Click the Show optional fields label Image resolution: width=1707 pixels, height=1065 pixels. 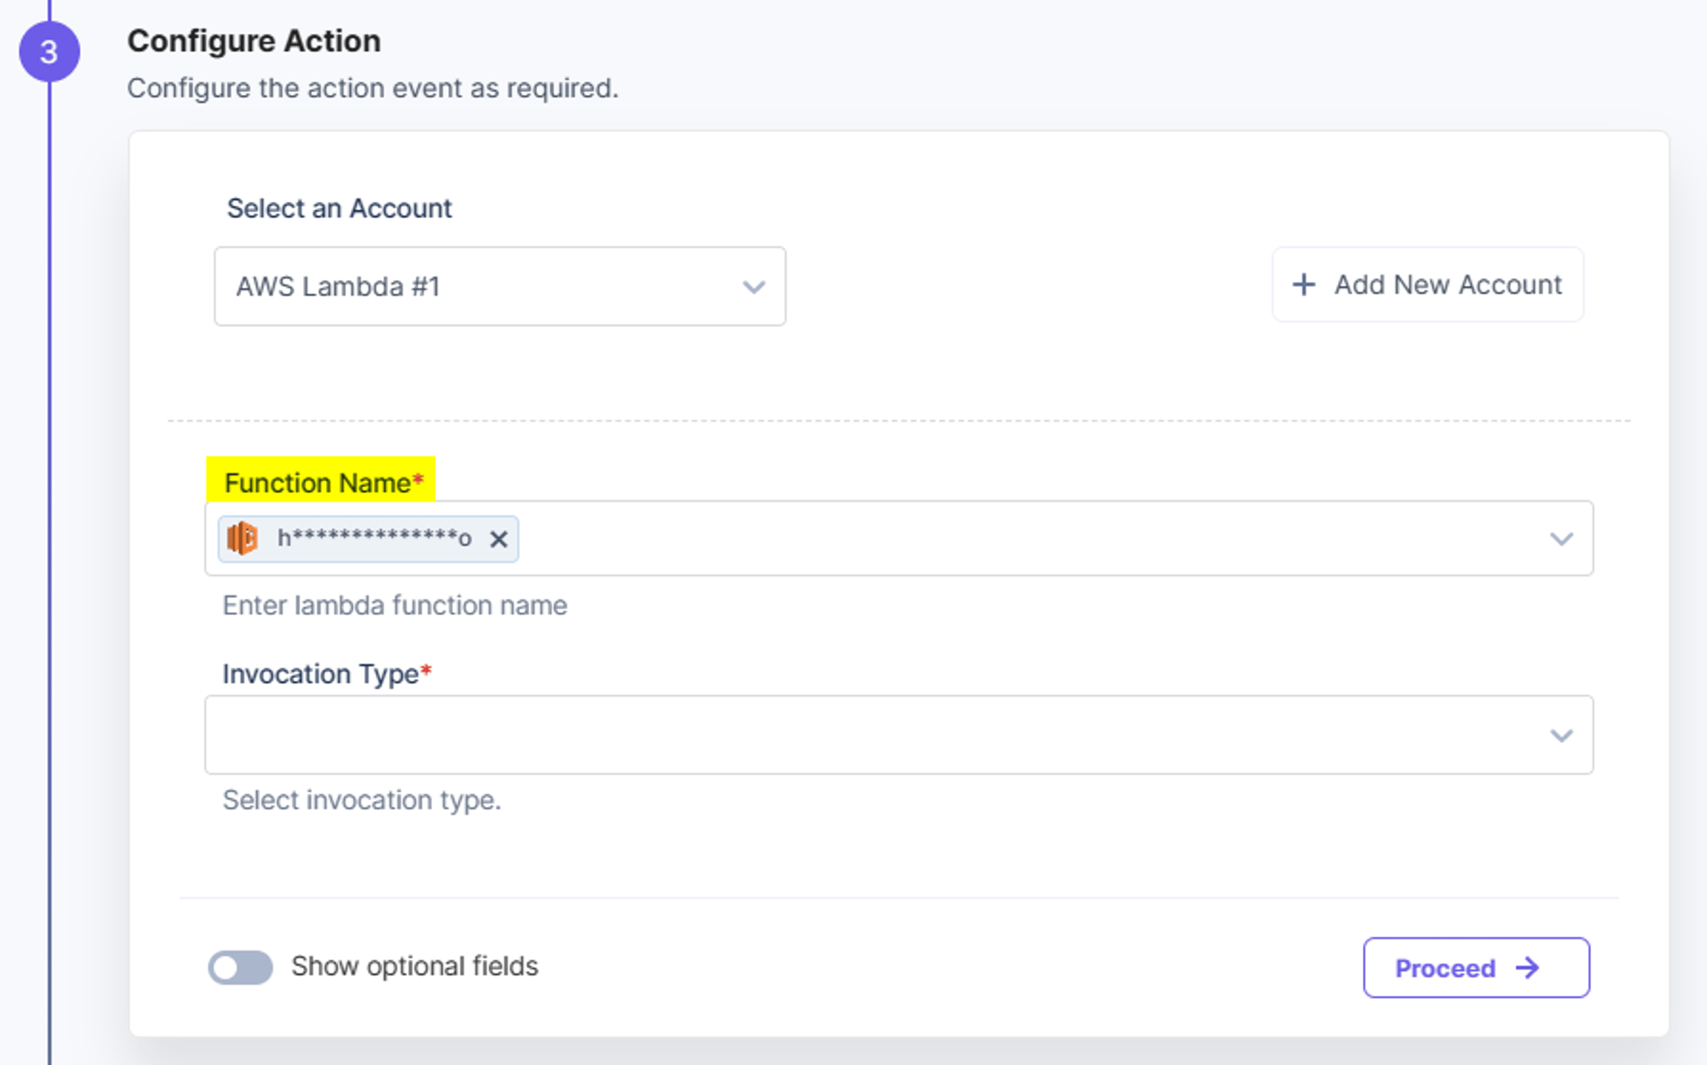click(415, 966)
